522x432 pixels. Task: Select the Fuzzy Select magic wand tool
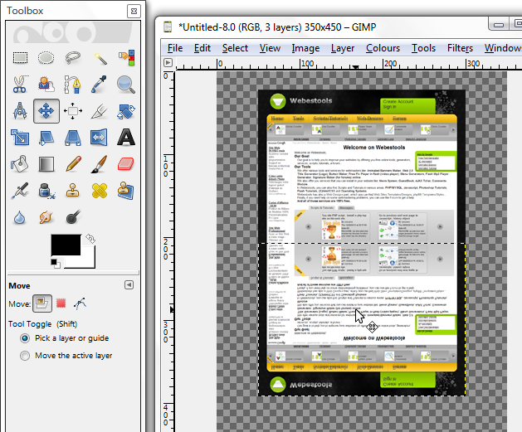pos(100,57)
